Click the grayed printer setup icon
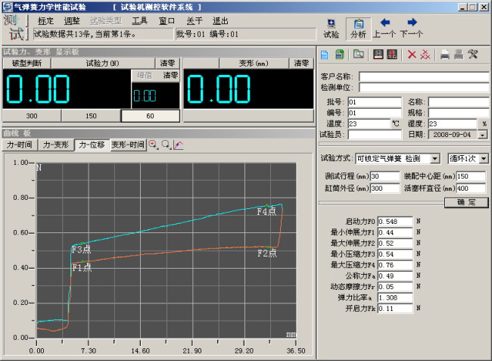492x361 pixels. 459,54
